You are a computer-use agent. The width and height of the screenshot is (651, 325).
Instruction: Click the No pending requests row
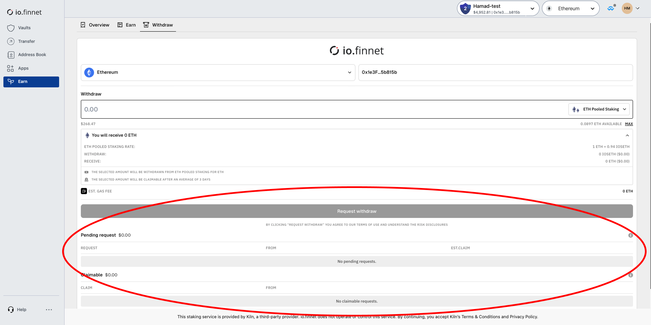(x=357, y=261)
